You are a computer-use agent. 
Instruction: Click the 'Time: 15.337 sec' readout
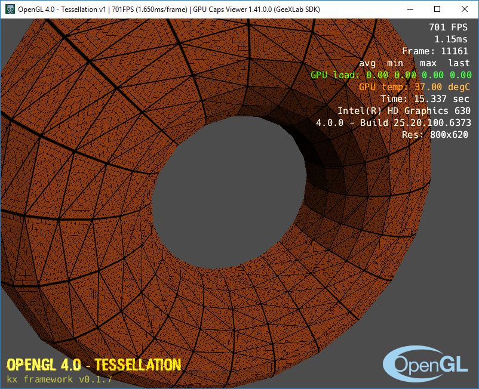(425, 99)
